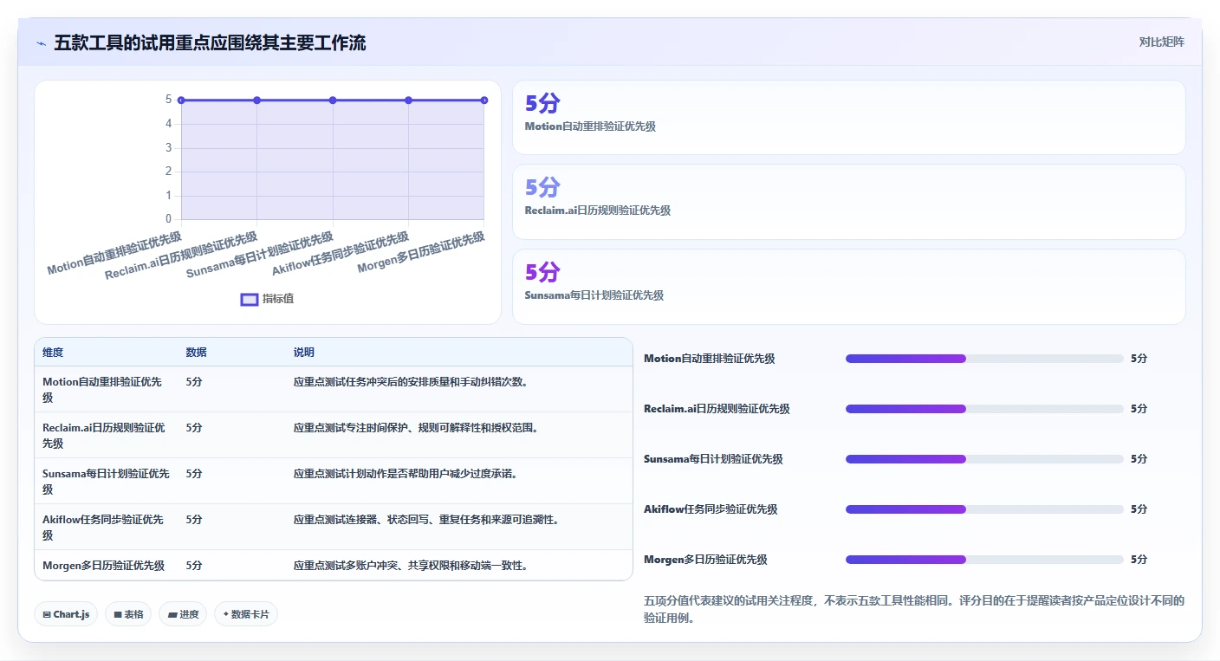Click the 5分 value in Motion card

(x=542, y=104)
